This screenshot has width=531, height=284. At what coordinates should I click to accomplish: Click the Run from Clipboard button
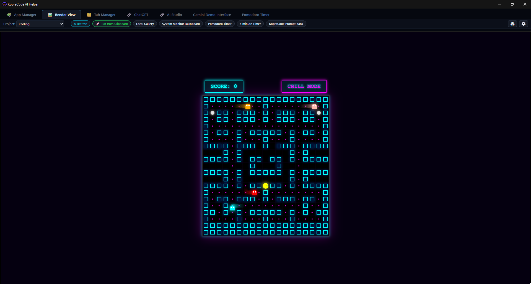(112, 24)
